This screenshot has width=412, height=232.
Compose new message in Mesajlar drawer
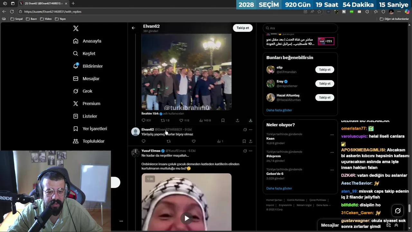click(389, 225)
